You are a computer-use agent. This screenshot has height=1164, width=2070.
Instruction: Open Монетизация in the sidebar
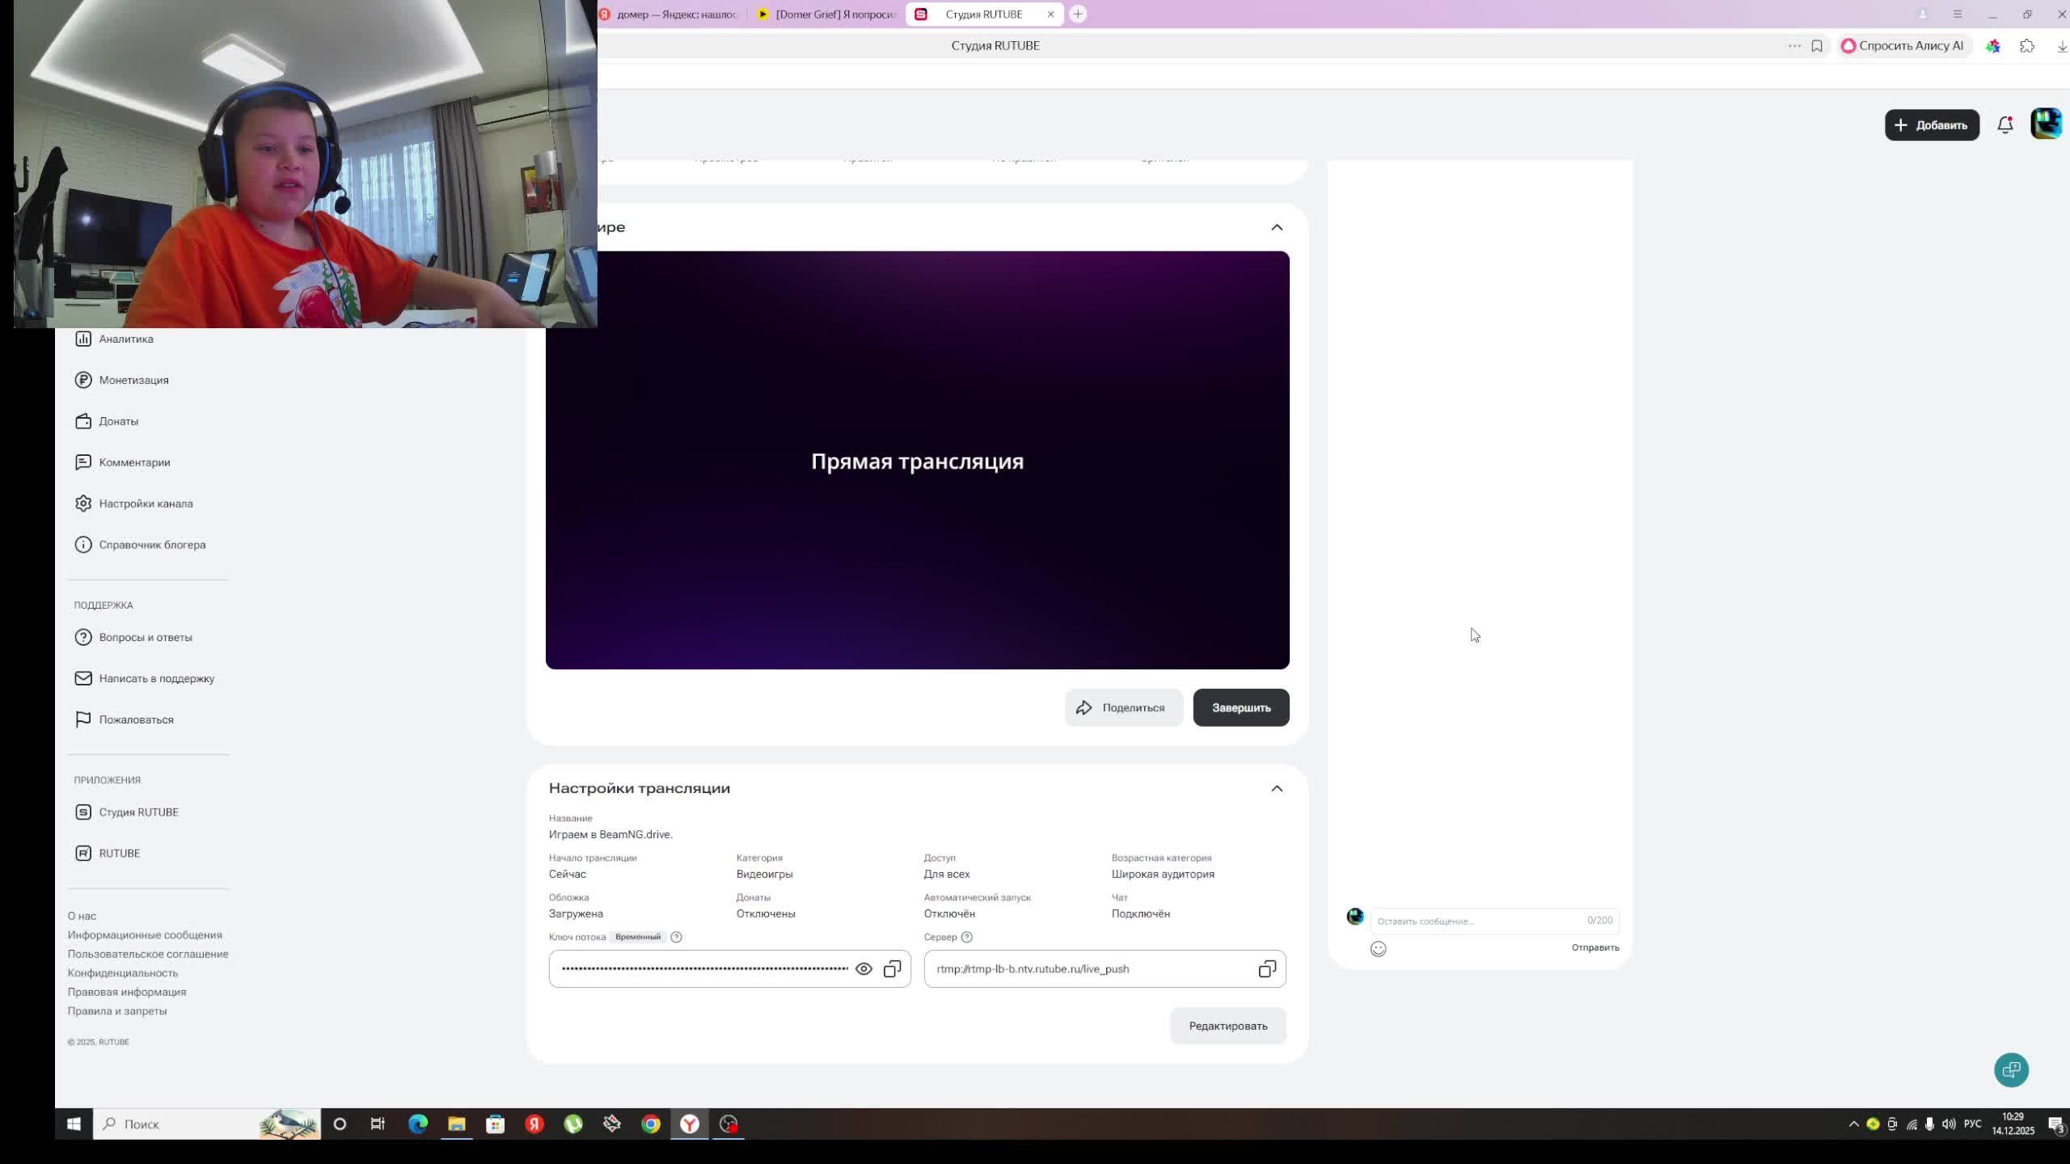(x=133, y=380)
